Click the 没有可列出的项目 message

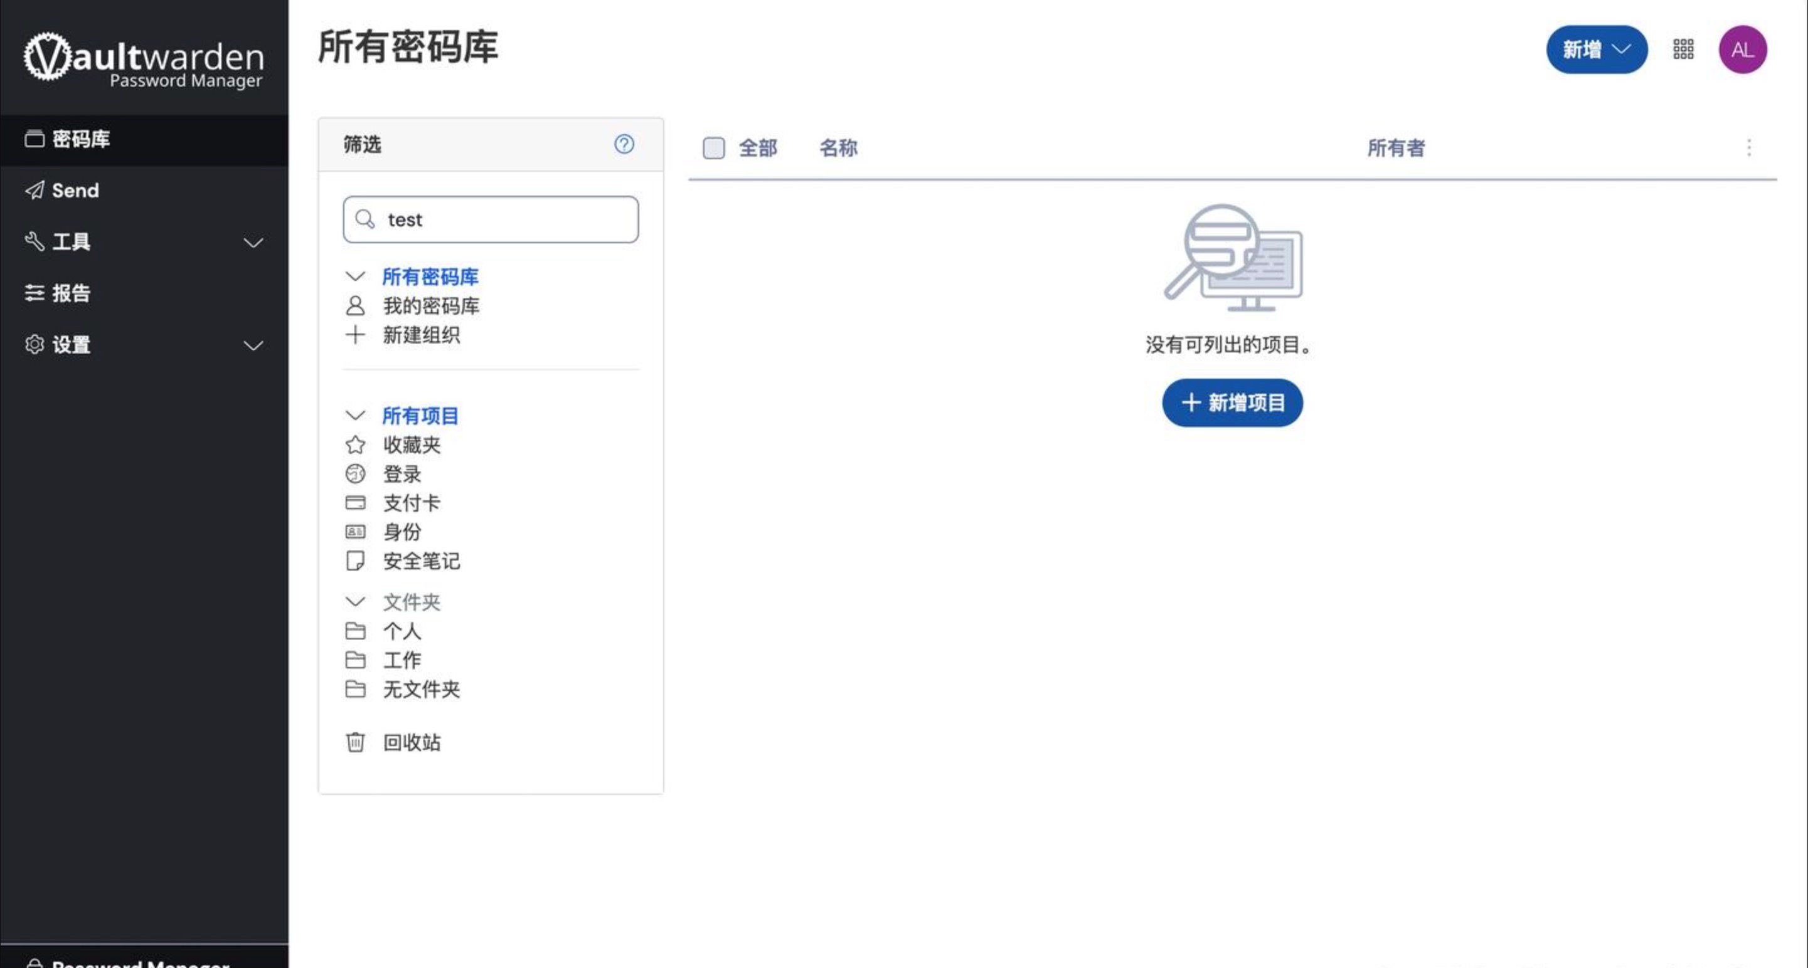pyautogui.click(x=1229, y=344)
